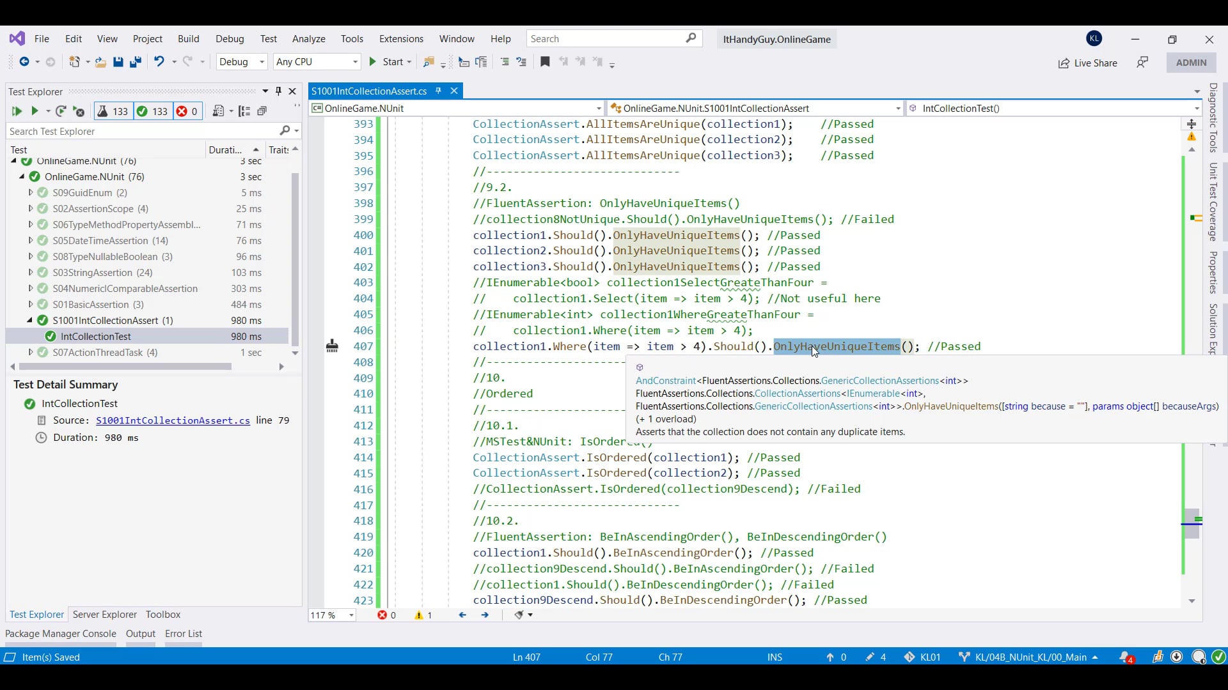The height and width of the screenshot is (690, 1228).
Task: Click the Live Share button
Action: pyautogui.click(x=1087, y=63)
